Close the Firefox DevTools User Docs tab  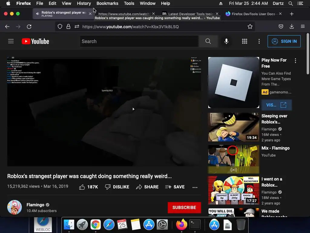(x=280, y=14)
